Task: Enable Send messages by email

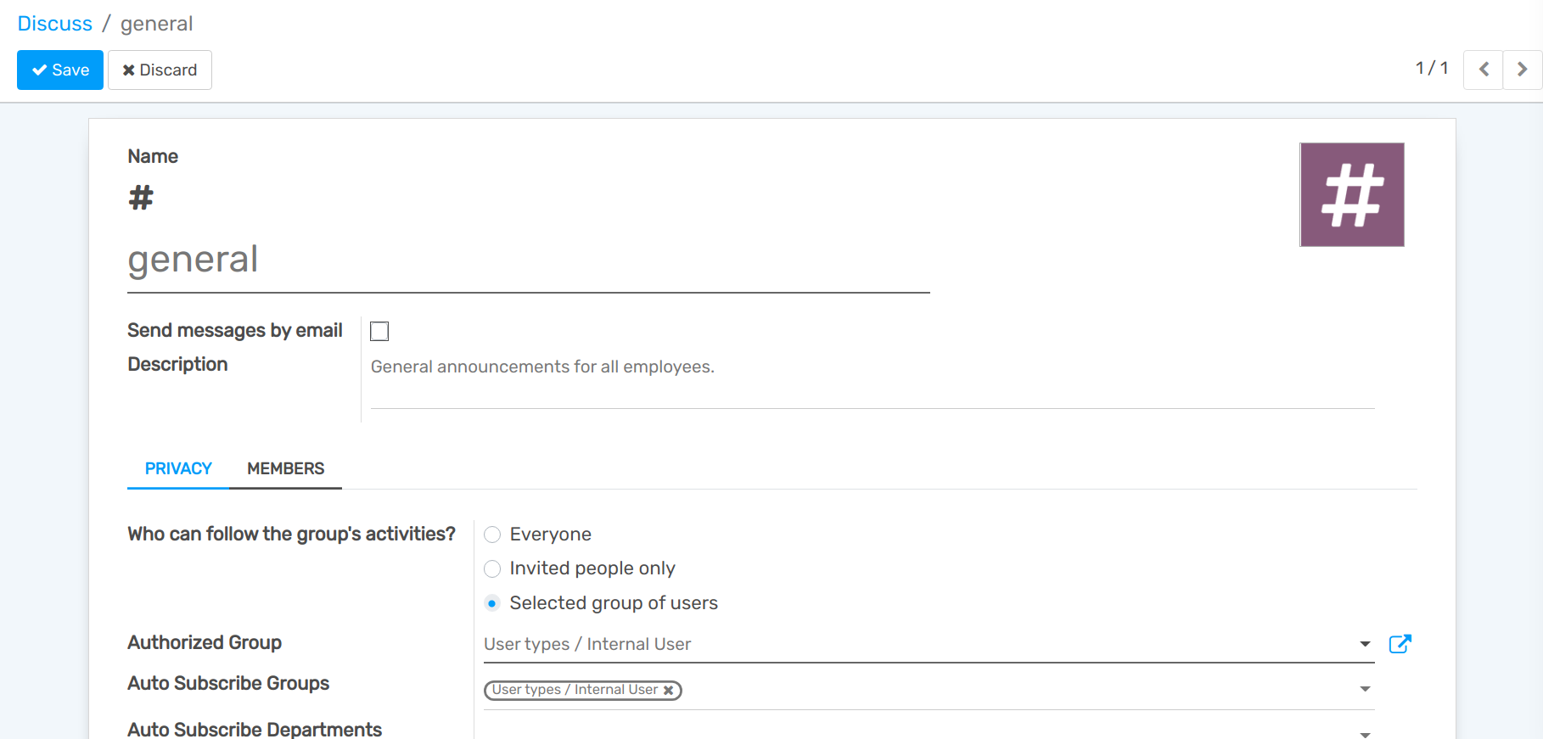Action: [x=379, y=331]
